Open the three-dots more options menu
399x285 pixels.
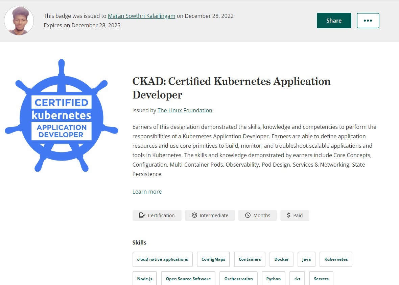[368, 21]
